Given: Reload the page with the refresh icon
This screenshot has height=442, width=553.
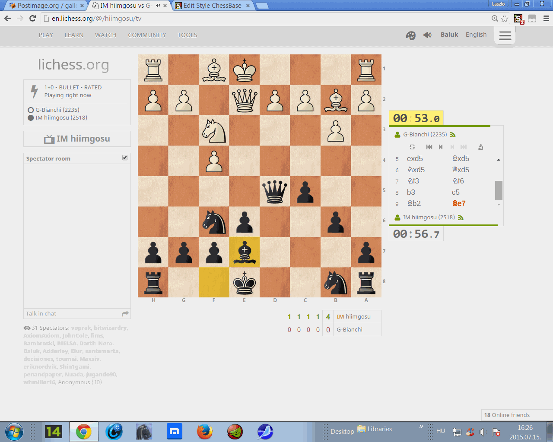Looking at the screenshot, I should [x=32, y=18].
